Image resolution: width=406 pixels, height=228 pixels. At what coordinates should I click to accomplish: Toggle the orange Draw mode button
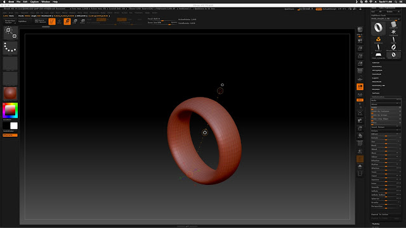pos(67,22)
